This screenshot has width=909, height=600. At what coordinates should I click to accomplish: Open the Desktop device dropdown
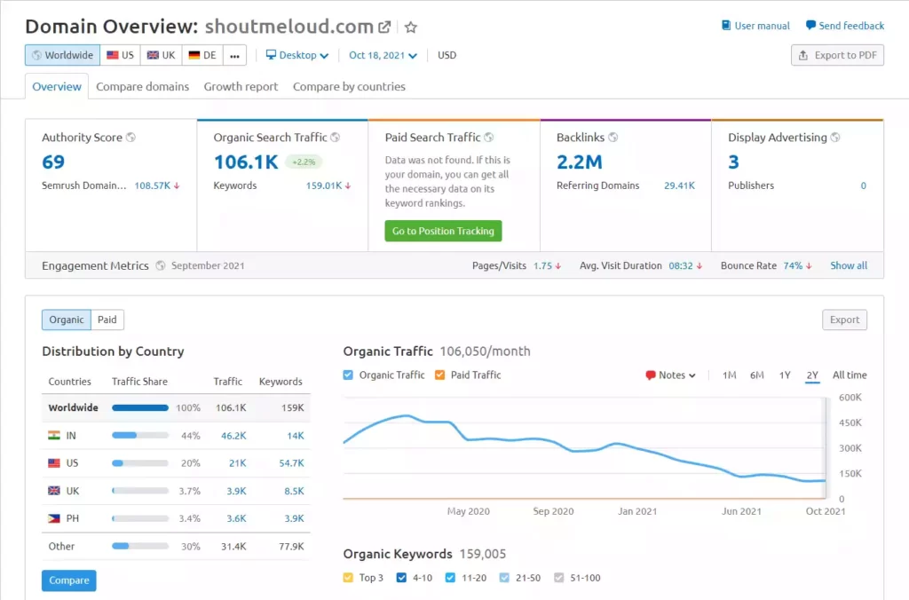click(298, 54)
